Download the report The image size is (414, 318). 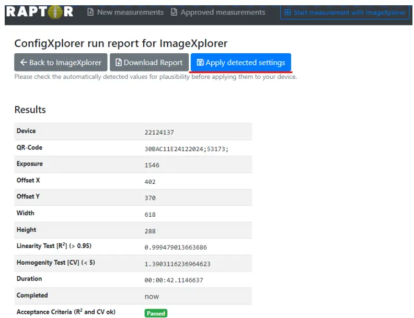[149, 62]
